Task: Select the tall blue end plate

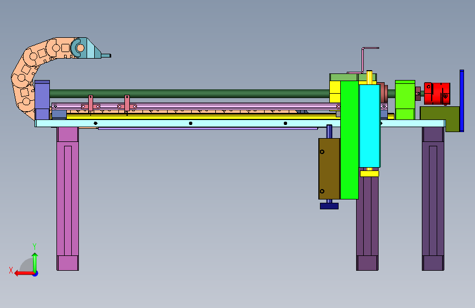Action: coord(462,101)
